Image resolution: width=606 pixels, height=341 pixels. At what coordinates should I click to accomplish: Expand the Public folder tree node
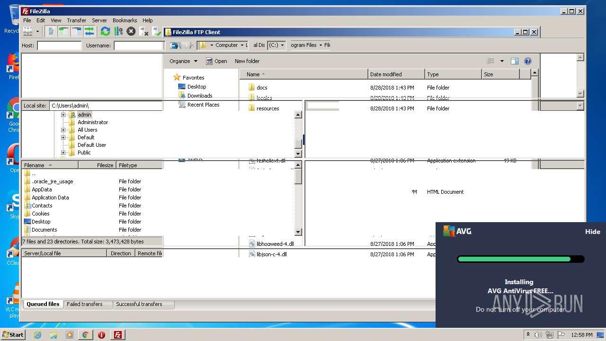click(63, 153)
